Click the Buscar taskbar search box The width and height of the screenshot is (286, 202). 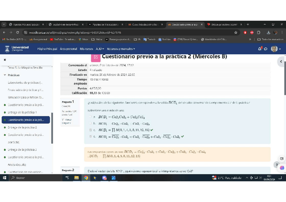pos(35,178)
